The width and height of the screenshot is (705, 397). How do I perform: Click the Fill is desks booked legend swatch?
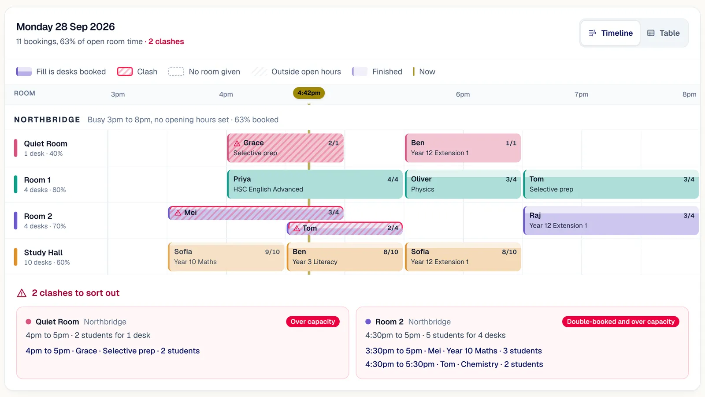click(24, 71)
